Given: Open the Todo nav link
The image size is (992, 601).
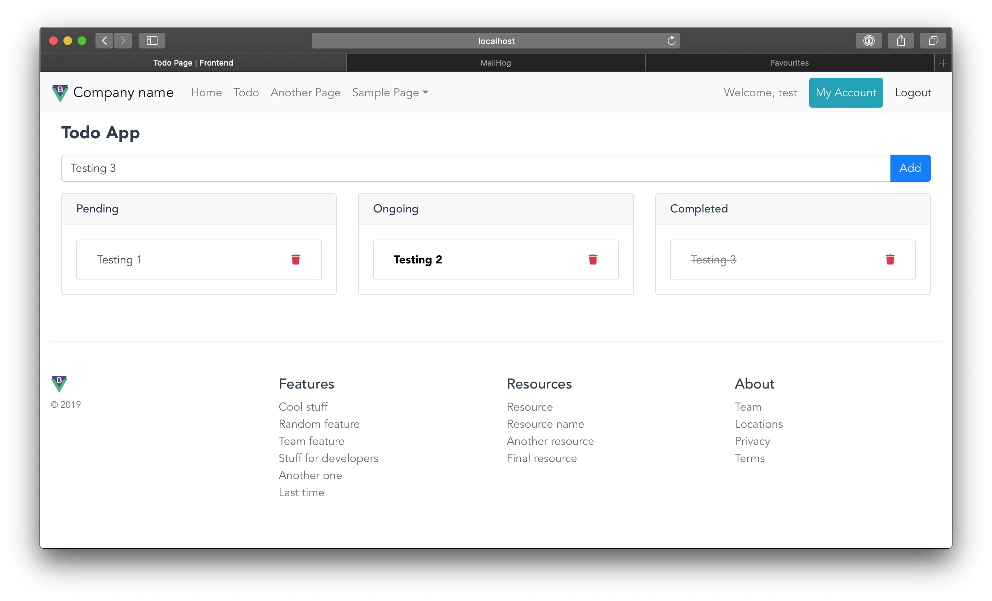Looking at the screenshot, I should click(x=246, y=93).
